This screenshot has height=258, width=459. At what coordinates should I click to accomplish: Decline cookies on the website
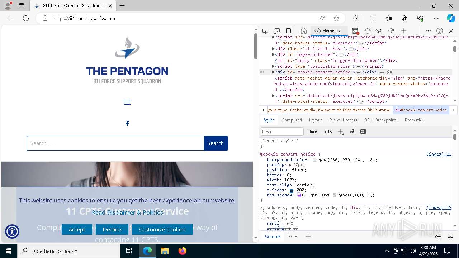coord(112,229)
